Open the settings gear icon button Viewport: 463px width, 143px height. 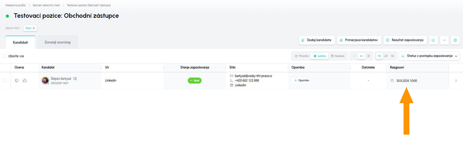456,40
